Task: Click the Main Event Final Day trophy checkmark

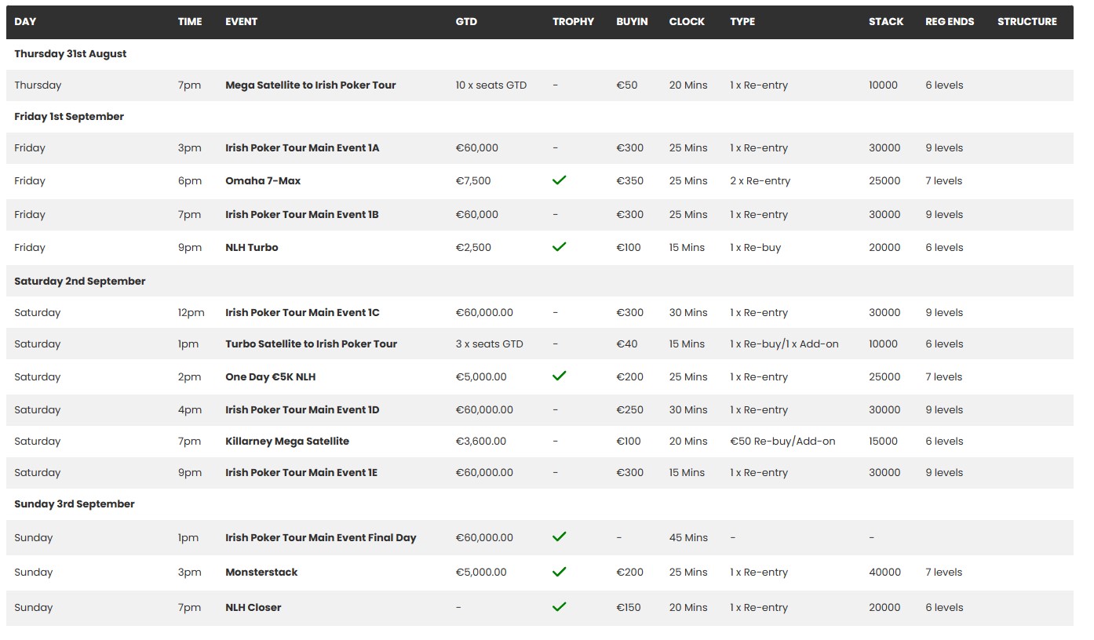Action: [x=559, y=537]
